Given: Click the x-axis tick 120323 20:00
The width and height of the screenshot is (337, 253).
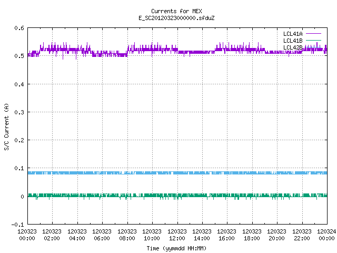Looking at the screenshot, I should (x=276, y=235).
